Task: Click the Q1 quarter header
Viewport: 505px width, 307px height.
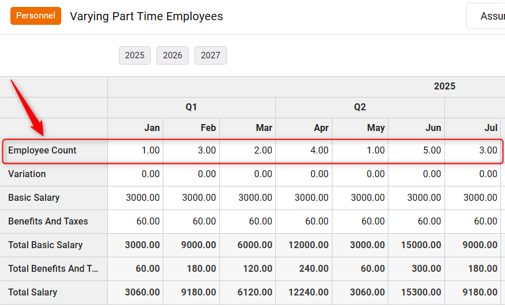Action: (191, 107)
